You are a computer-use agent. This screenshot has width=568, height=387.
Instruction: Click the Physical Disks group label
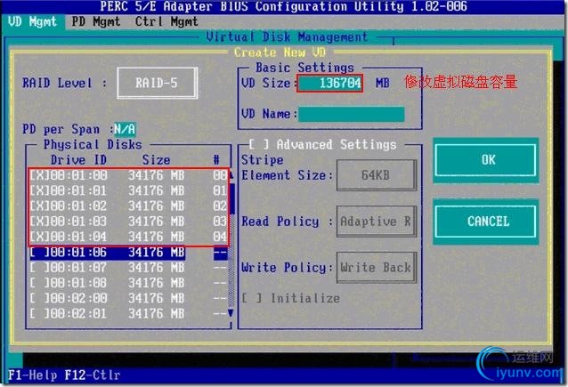point(93,144)
